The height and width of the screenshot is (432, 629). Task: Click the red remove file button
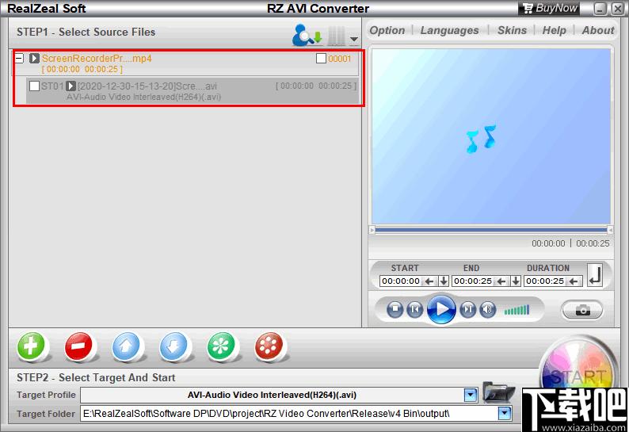click(x=78, y=346)
